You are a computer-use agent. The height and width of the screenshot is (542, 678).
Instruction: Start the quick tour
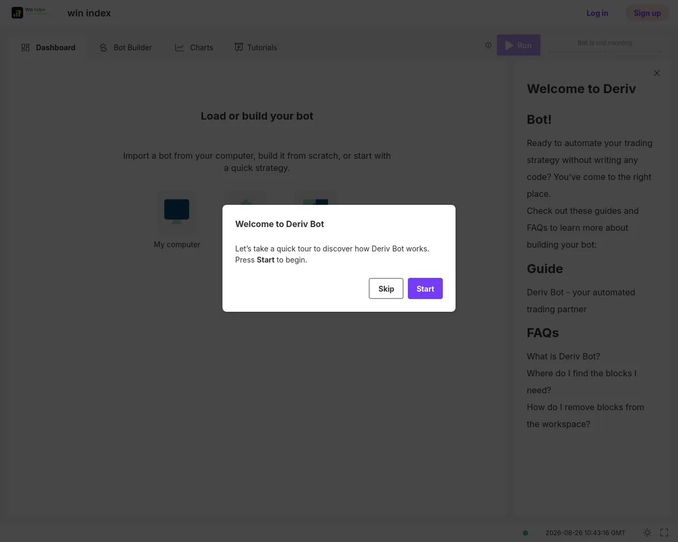425,288
